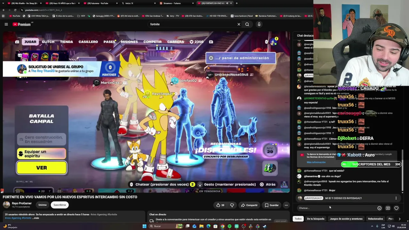Open the 'panel de administración' prompt
The image size is (409, 230).
click(241, 58)
